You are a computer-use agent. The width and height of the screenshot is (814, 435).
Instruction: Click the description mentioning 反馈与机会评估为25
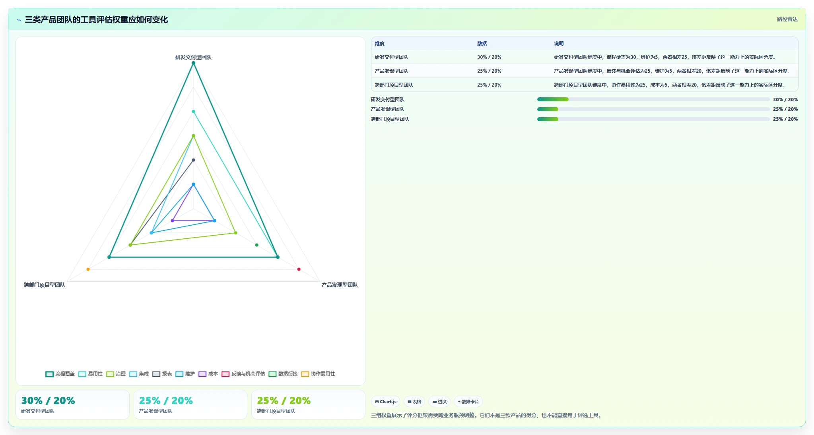[x=672, y=71]
